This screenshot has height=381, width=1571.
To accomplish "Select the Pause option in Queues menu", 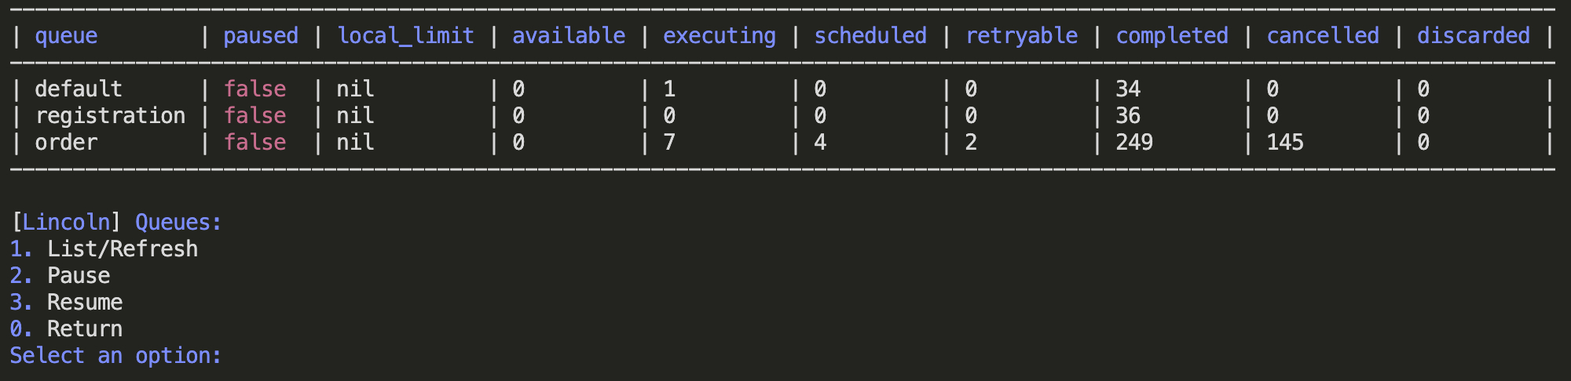I will (x=79, y=276).
